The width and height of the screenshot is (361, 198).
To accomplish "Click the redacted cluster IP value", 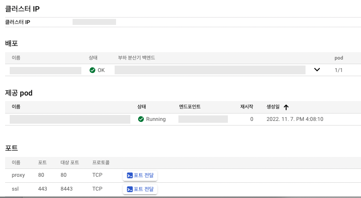I will 94,22.
